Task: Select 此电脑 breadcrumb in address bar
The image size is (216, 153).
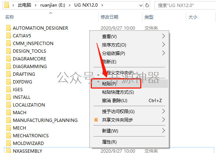Action: (x=25, y=5)
